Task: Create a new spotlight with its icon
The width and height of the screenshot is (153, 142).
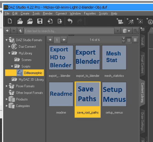Action: coord(130,21)
